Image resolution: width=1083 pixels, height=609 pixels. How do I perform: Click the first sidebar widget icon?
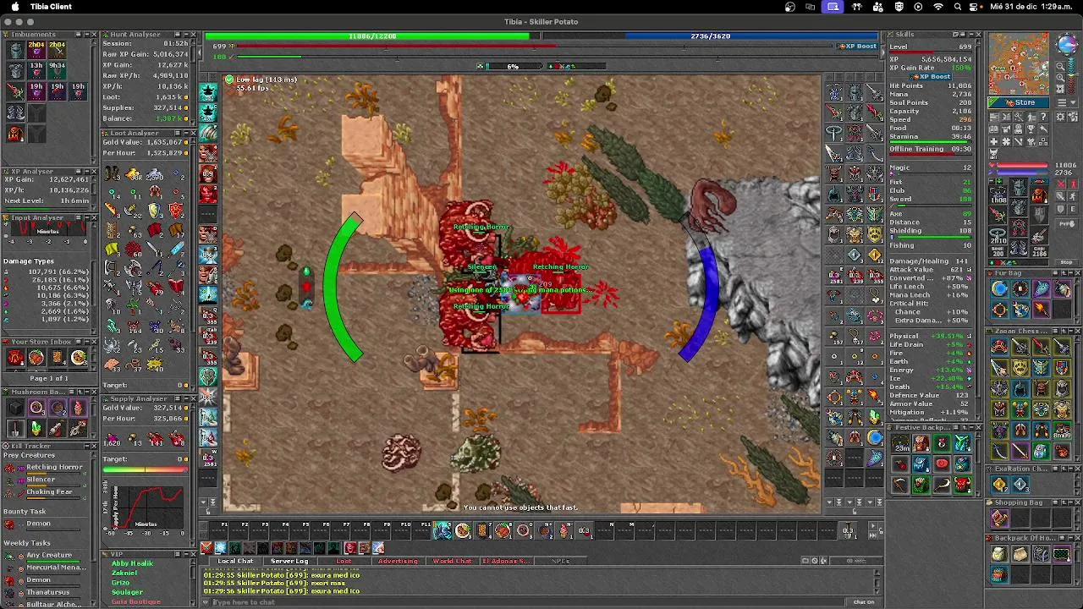(x=994, y=117)
